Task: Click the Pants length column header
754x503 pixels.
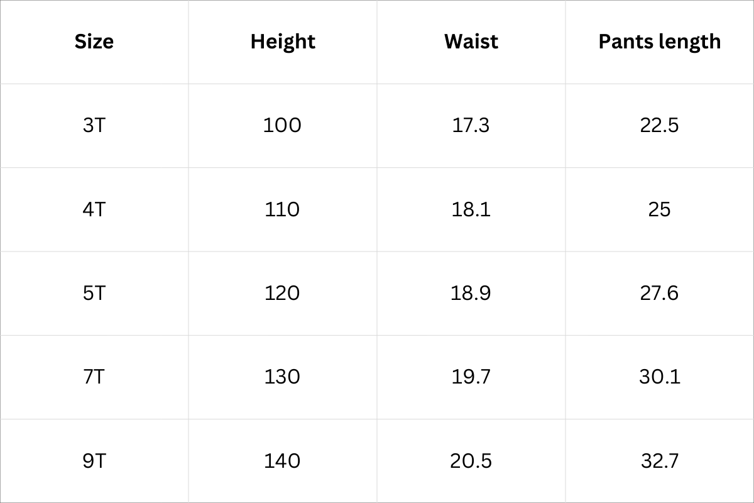Action: [x=659, y=41]
